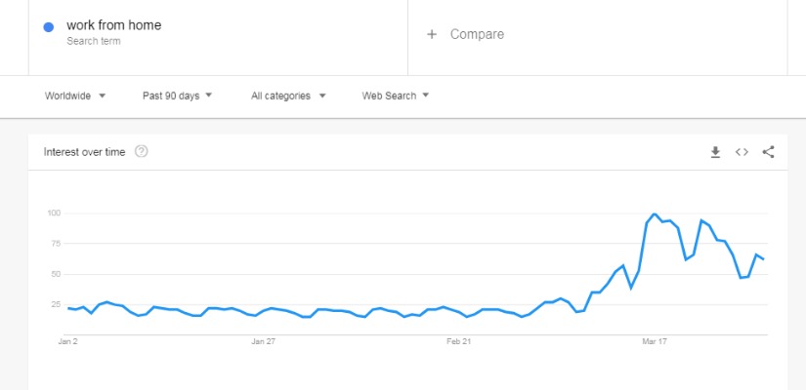Click the Search term label under work from home
This screenshot has width=806, height=390.
[x=94, y=41]
